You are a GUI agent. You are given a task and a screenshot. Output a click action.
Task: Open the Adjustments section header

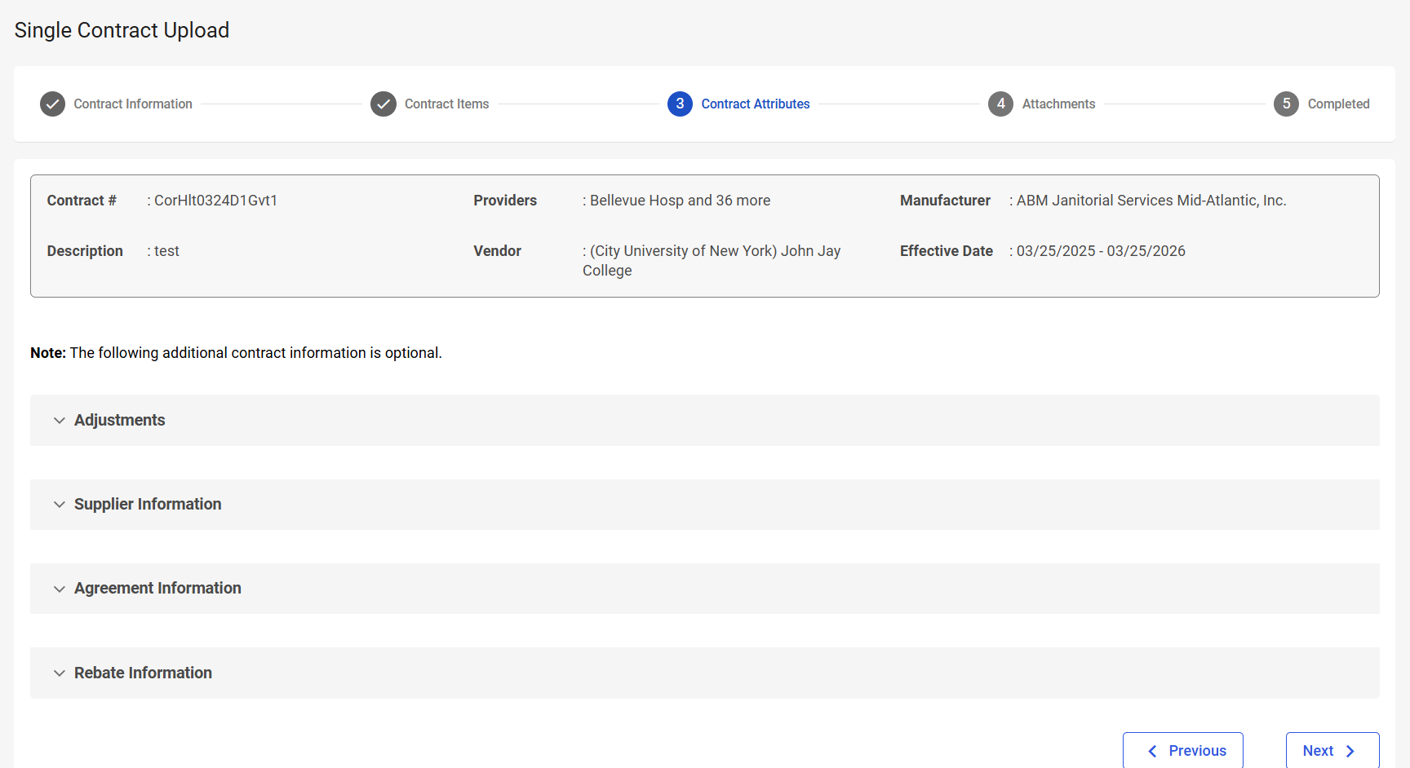click(120, 421)
